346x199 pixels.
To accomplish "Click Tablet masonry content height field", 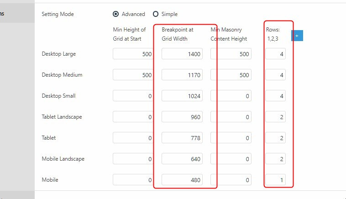I will click(x=231, y=138).
